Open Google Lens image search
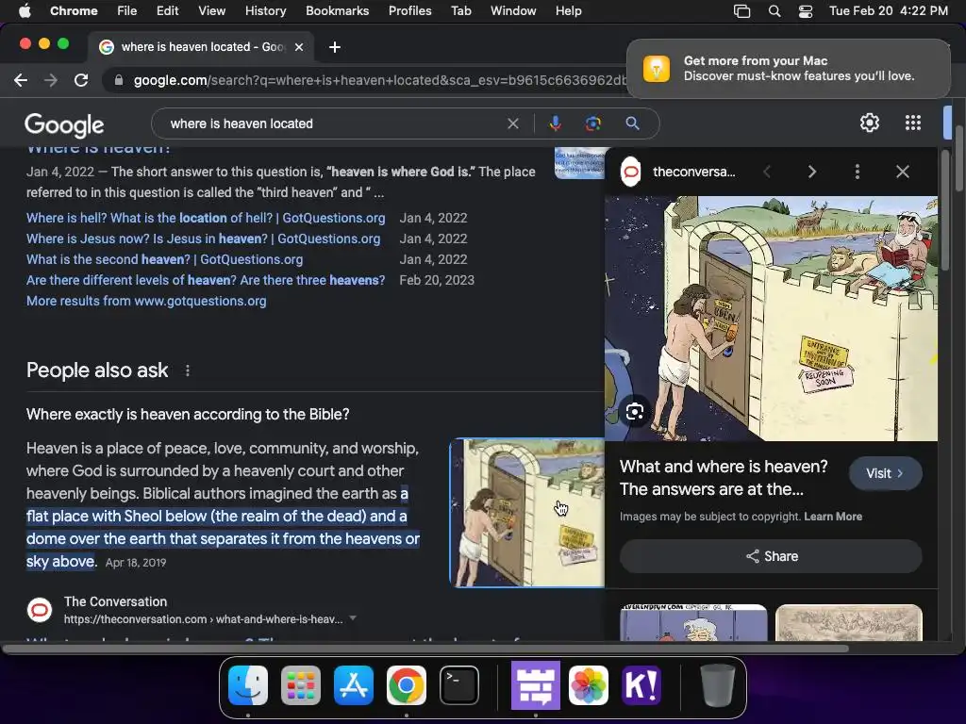Viewport: 966px width, 724px height. 592,123
